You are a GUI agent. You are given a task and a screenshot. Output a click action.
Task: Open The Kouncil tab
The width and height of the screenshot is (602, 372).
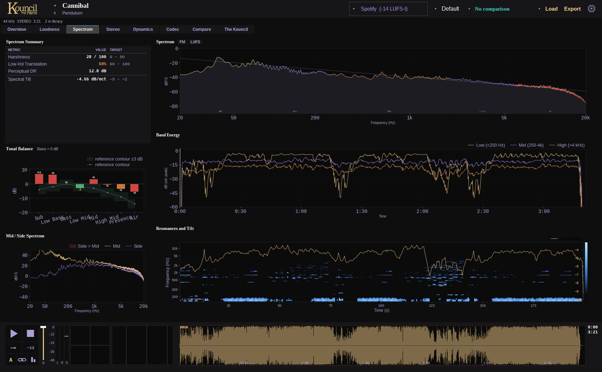[236, 29]
